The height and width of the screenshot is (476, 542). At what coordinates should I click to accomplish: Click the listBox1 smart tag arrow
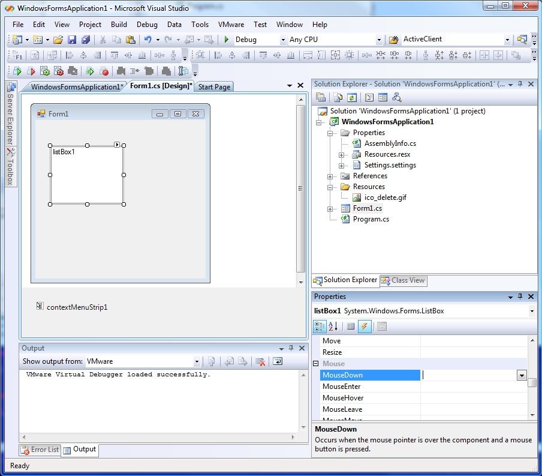pyautogui.click(x=118, y=145)
